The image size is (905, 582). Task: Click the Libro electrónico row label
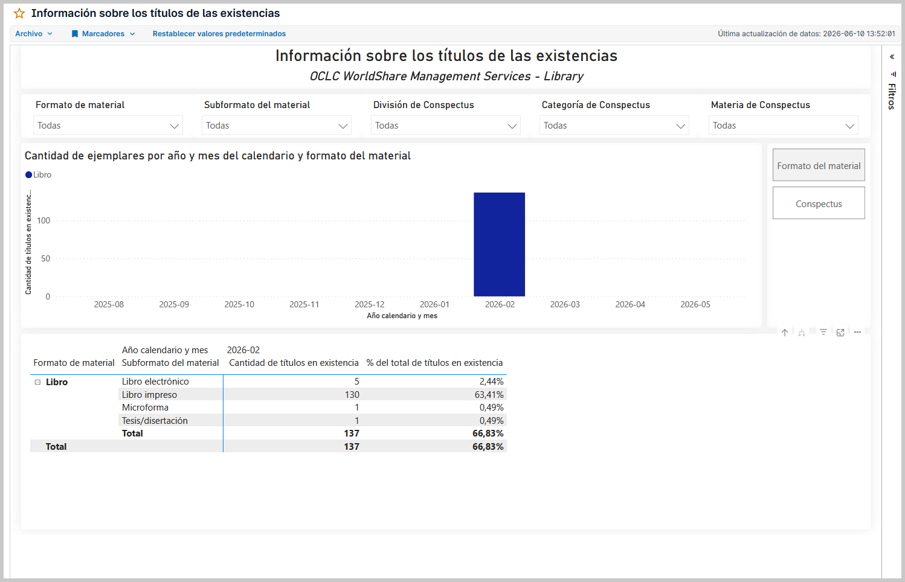(x=155, y=382)
